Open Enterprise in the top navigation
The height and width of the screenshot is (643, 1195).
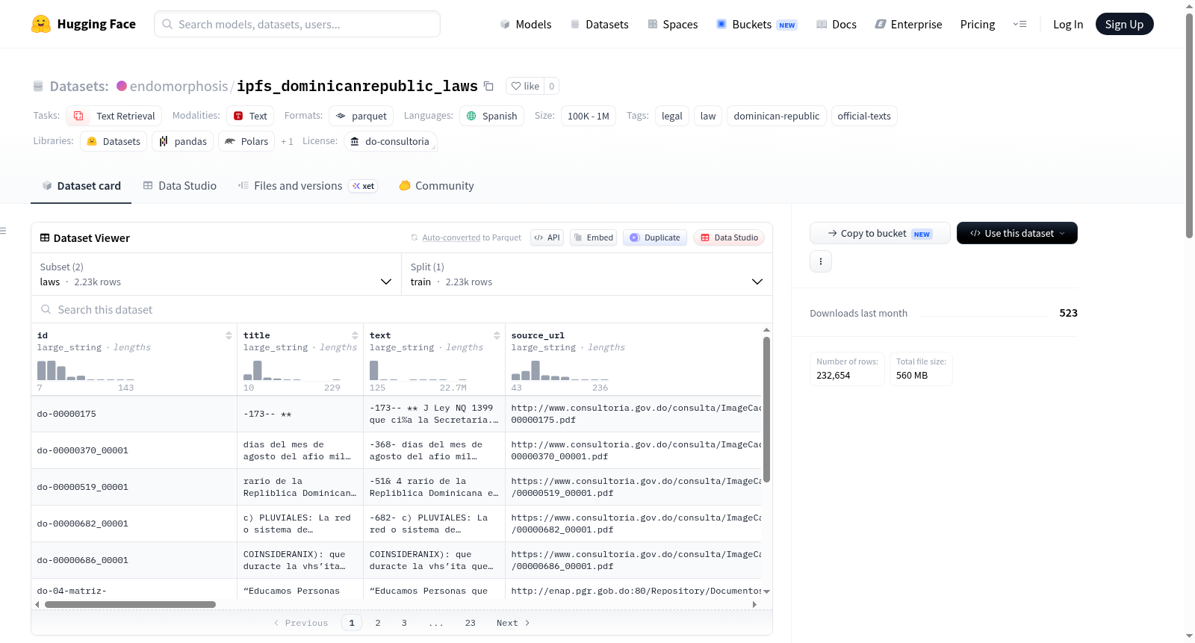[x=908, y=24]
